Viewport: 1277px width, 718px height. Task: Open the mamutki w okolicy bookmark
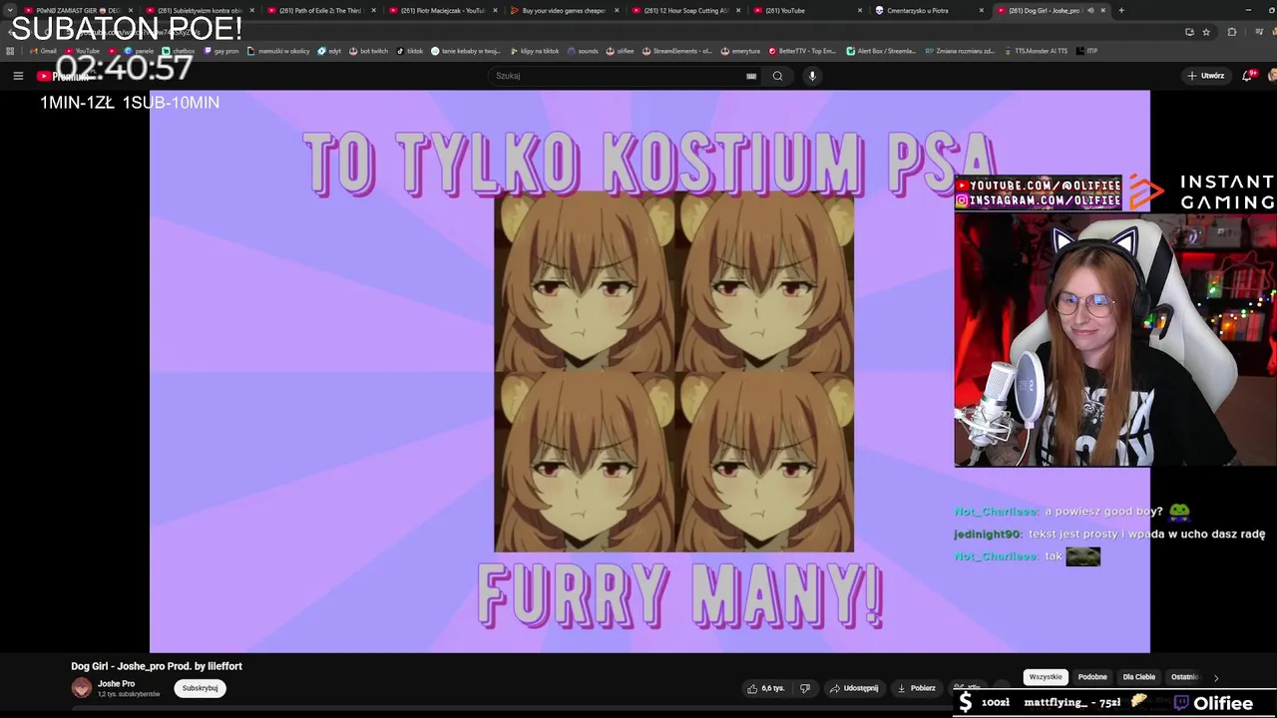coord(279,51)
